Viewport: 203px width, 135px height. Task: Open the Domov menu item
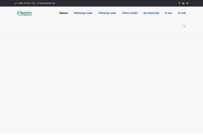(64, 13)
